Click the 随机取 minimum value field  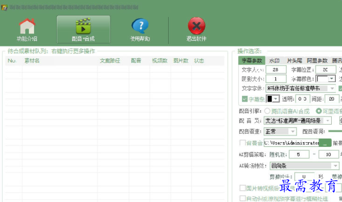[x=299, y=155]
